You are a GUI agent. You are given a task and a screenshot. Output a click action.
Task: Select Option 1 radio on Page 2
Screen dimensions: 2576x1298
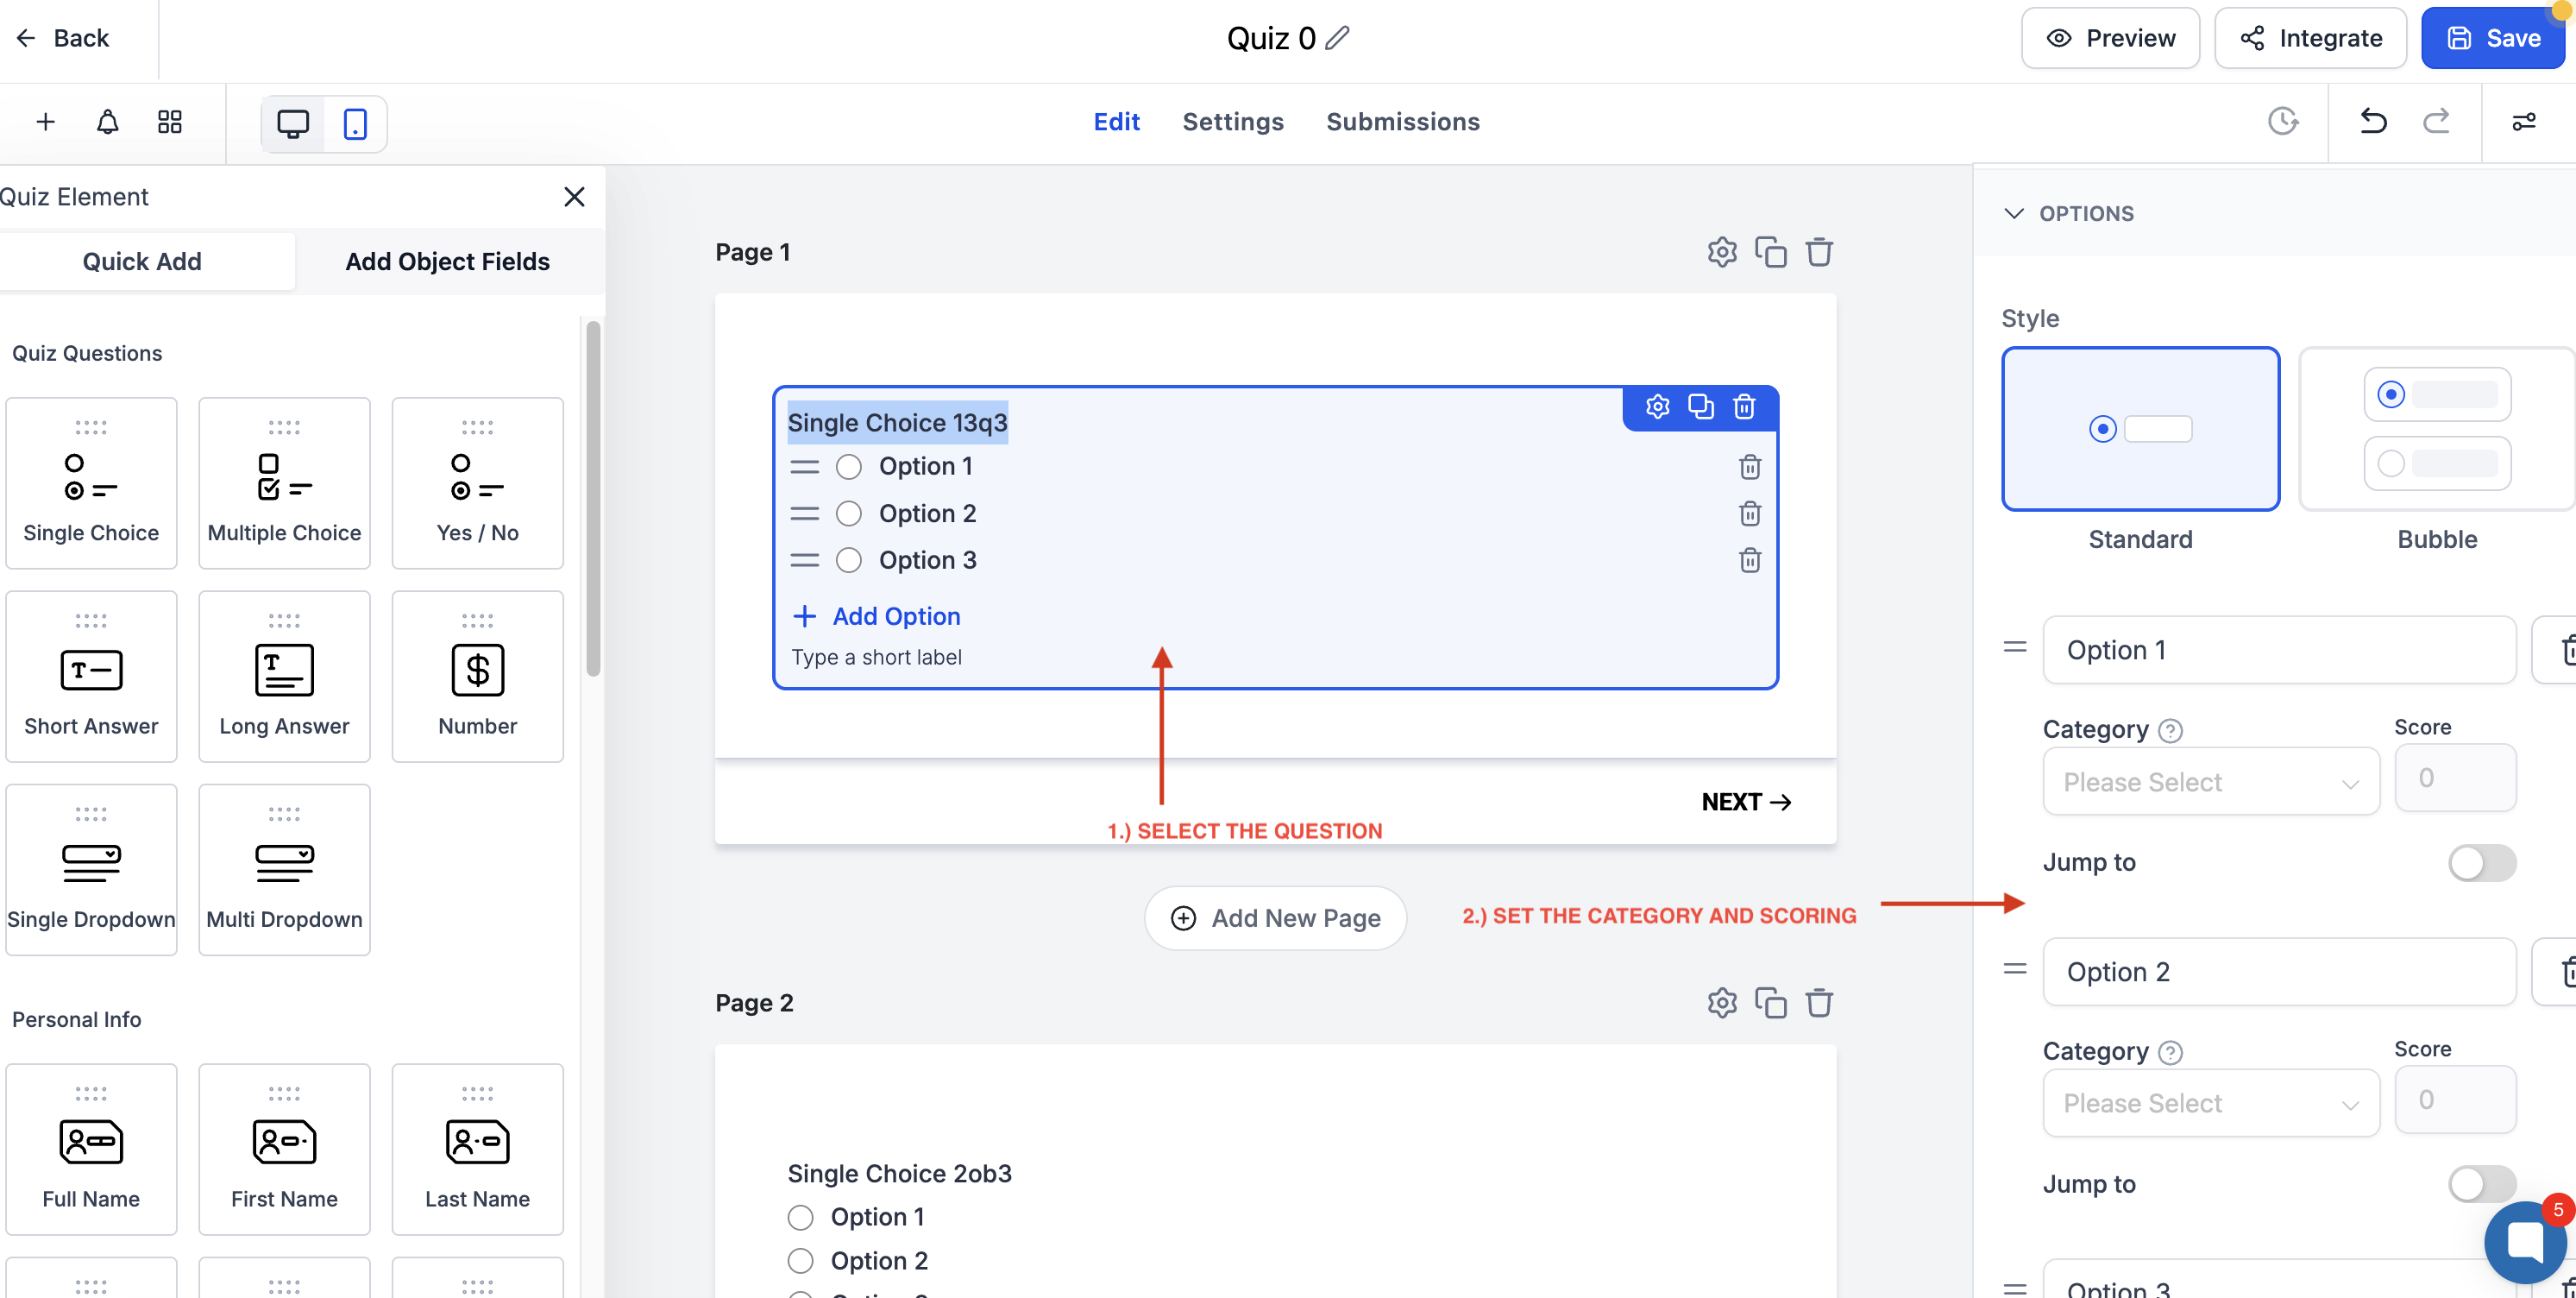(800, 1217)
